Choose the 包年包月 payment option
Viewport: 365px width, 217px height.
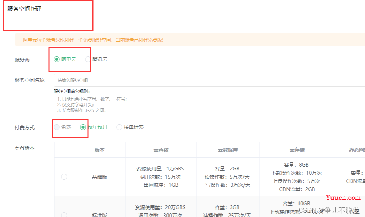[83, 127]
